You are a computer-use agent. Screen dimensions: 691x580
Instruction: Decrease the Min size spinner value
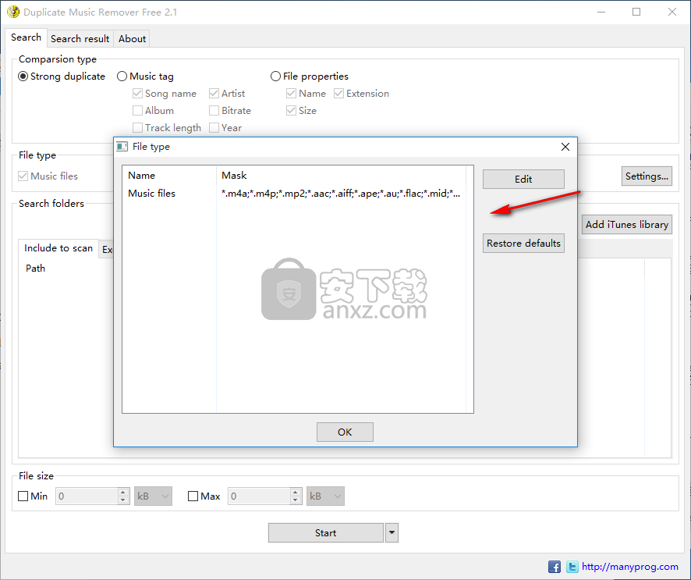tap(123, 500)
